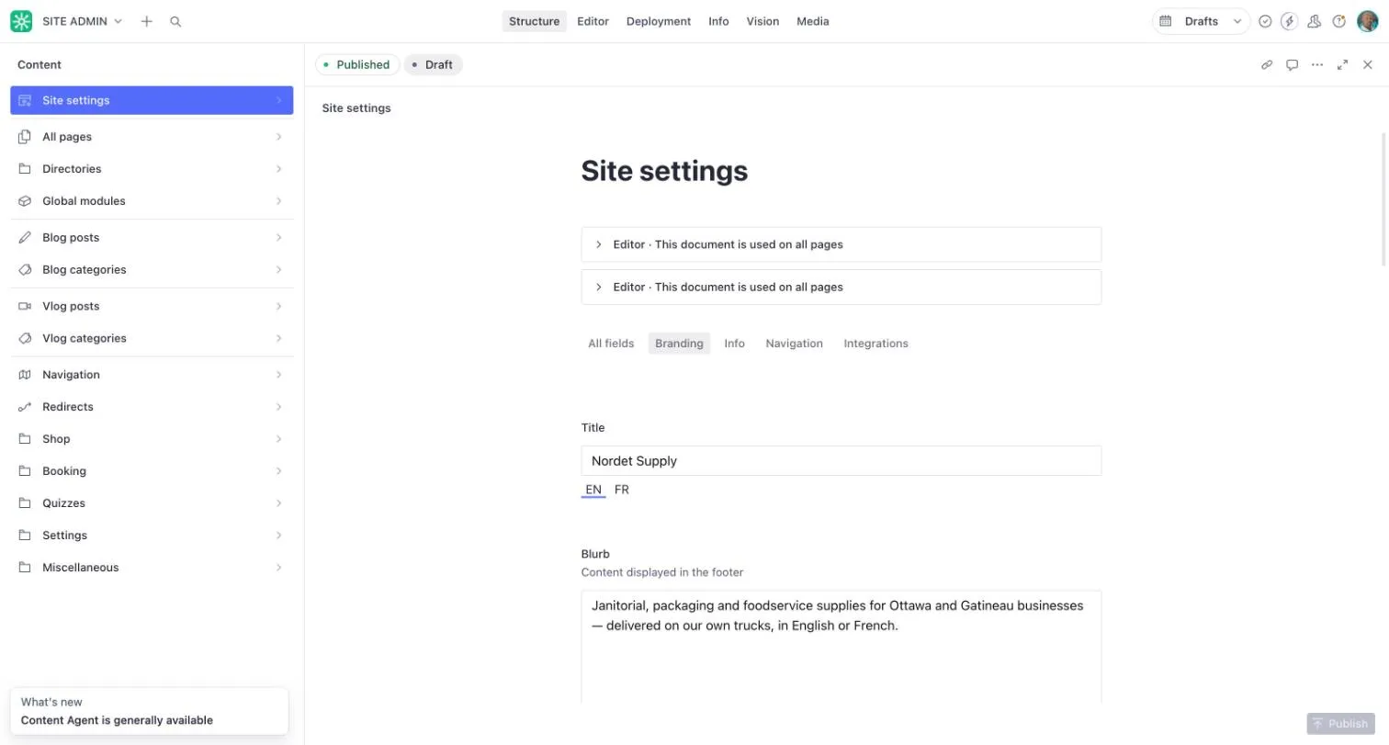Click the Title field containing Nordet Supply

click(x=841, y=461)
